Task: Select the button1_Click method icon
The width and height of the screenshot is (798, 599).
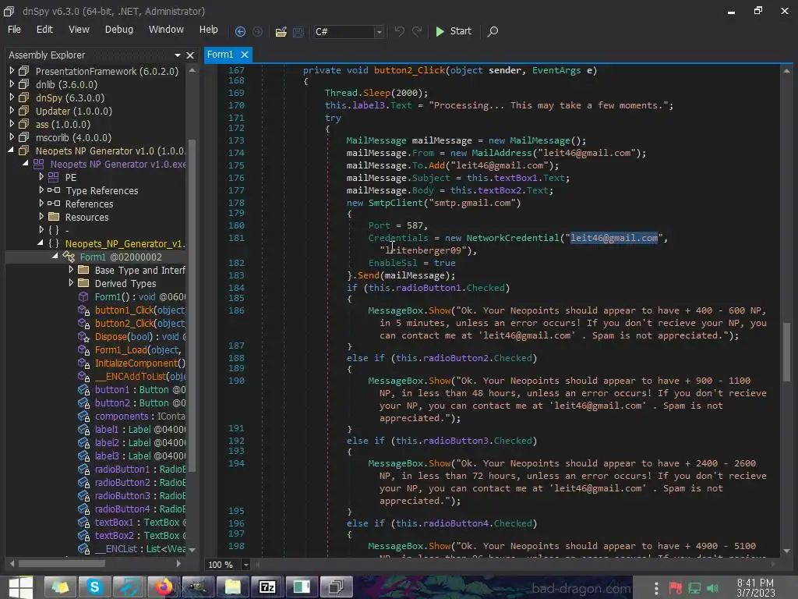Action: tap(83, 310)
